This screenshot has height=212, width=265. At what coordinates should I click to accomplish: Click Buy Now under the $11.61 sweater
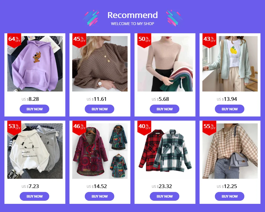(x=99, y=109)
